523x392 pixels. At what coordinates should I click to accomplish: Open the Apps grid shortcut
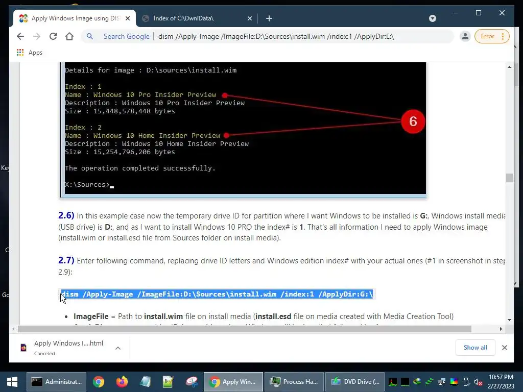[x=29, y=53]
